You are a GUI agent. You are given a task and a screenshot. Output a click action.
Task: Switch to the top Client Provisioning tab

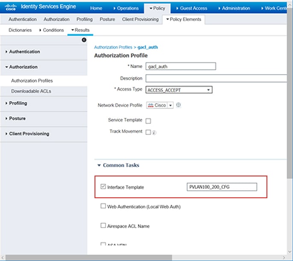pyautogui.click(x=140, y=19)
